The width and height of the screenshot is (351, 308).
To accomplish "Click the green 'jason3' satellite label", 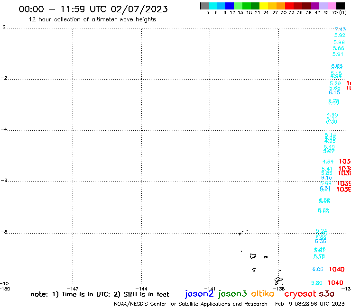I will [232, 294].
